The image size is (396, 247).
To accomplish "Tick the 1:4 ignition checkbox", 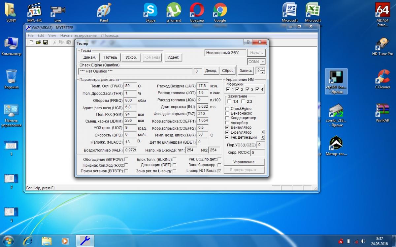I will pos(229,101).
